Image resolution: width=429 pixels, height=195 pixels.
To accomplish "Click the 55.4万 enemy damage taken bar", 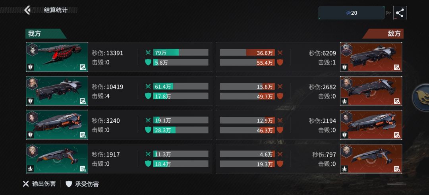I will (247, 62).
